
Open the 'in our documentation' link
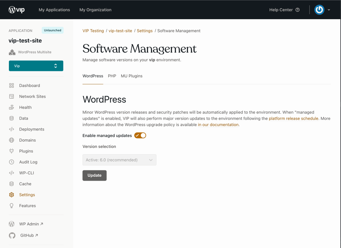click(x=218, y=125)
